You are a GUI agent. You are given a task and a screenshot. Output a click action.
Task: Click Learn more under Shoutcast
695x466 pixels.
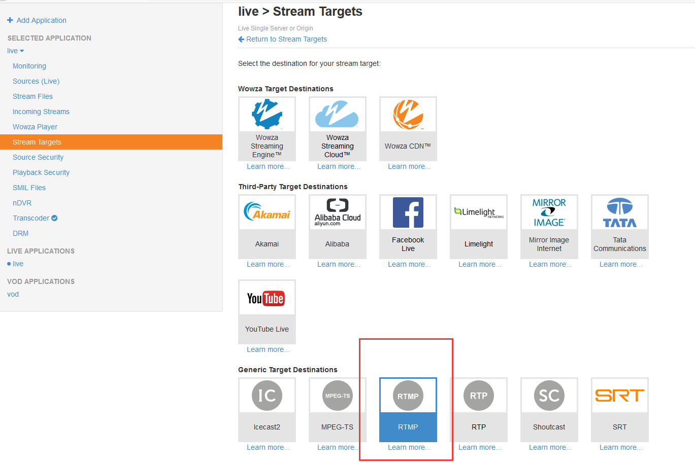tap(550, 447)
